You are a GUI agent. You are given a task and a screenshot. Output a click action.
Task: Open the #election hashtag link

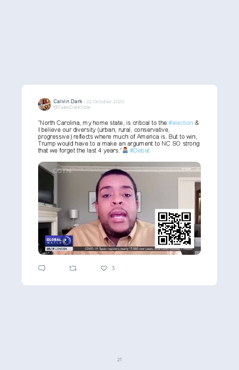click(181, 123)
